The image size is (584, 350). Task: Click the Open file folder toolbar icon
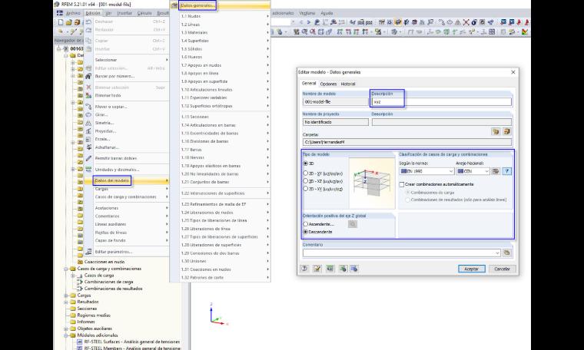[68, 22]
